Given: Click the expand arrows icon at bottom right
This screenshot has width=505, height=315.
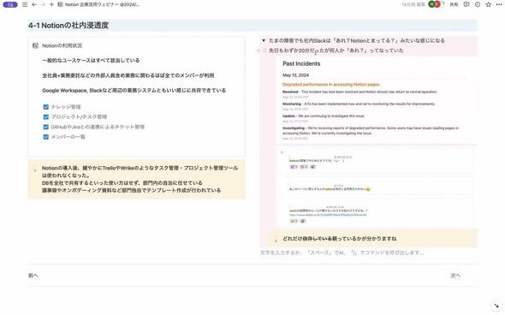Looking at the screenshot, I should [496, 306].
